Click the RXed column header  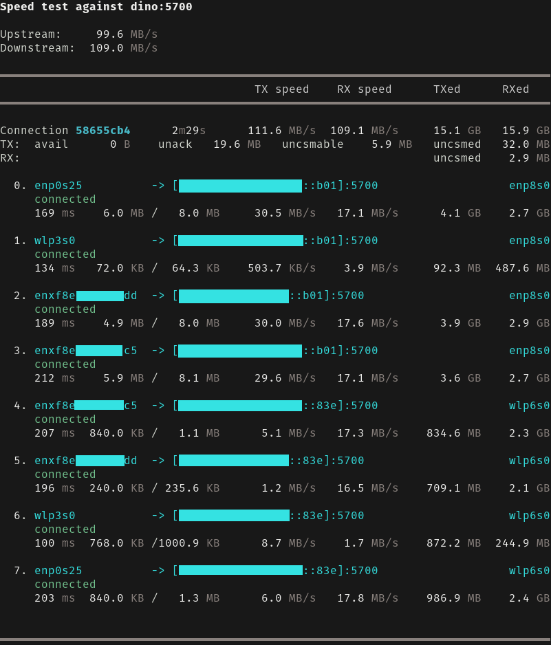(x=515, y=89)
